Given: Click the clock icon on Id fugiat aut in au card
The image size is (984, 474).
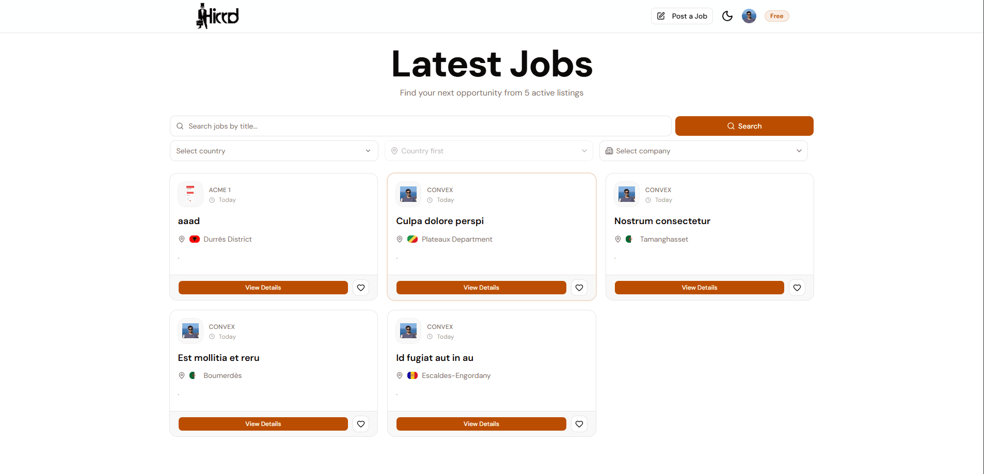Looking at the screenshot, I should (430, 337).
